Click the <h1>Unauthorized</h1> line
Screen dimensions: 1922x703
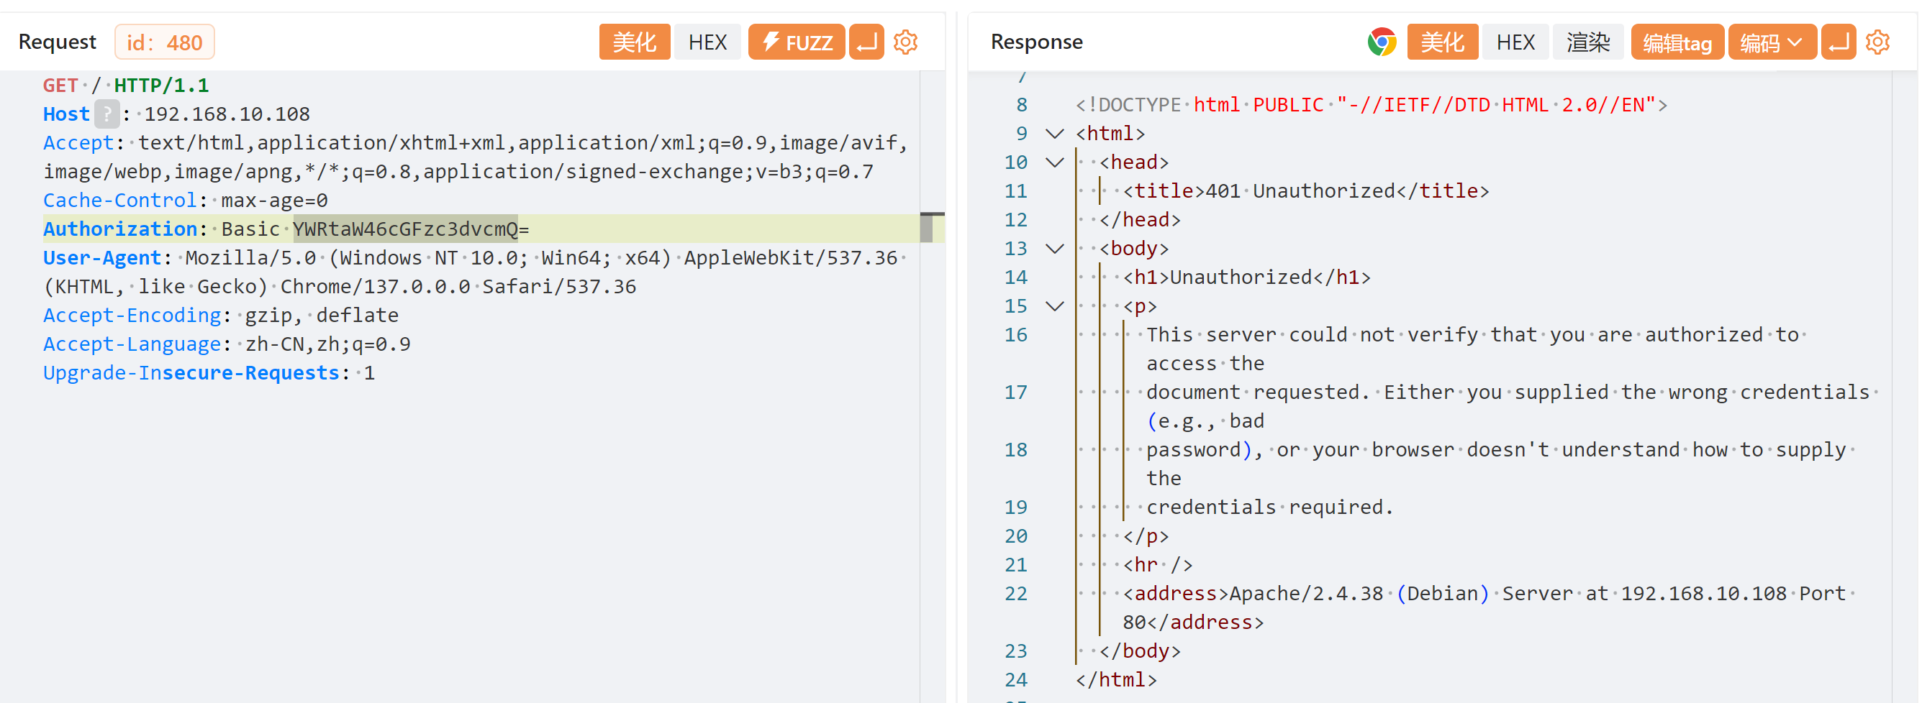[x=1247, y=277]
